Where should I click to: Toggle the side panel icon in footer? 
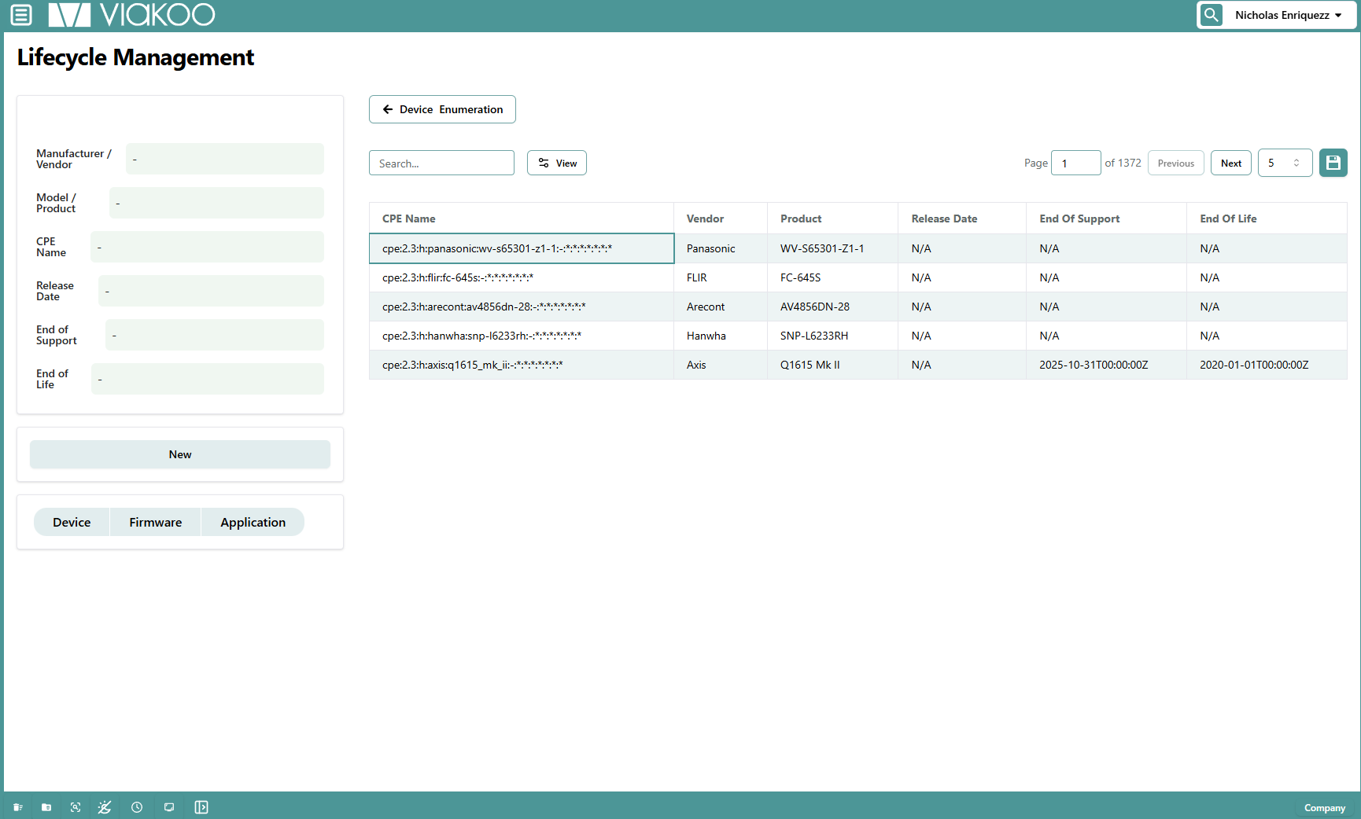point(201,807)
